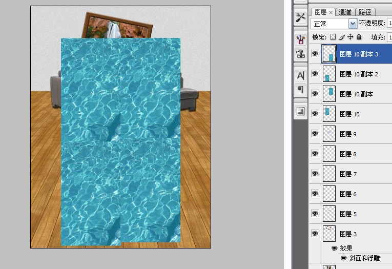
Task: Open the Character panel icon
Action: [300, 75]
